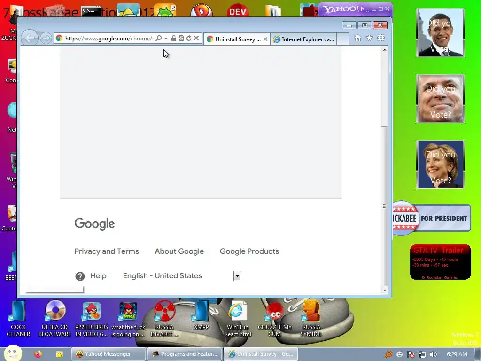Open the RUSSIA INVADES desktop icon
This screenshot has width=481, height=361.
coord(164,319)
